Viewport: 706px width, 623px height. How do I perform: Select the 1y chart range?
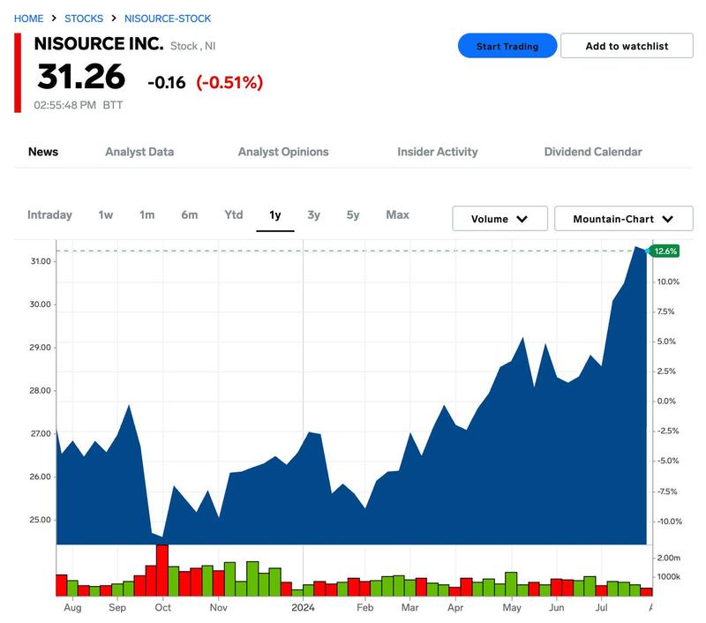click(x=275, y=214)
